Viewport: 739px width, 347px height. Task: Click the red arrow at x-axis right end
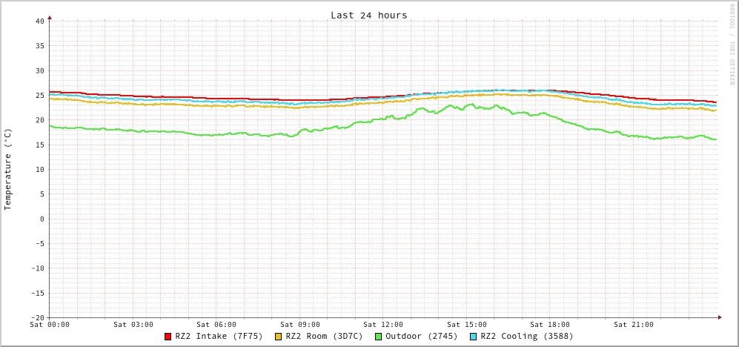719,317
